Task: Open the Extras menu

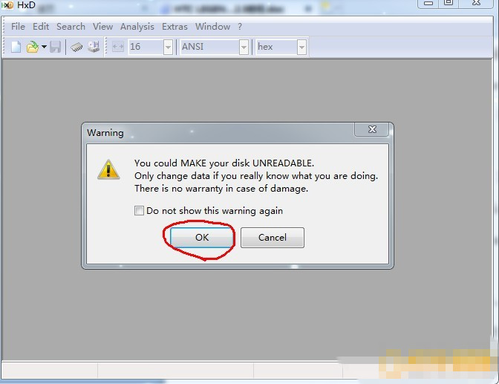Action: point(175,27)
